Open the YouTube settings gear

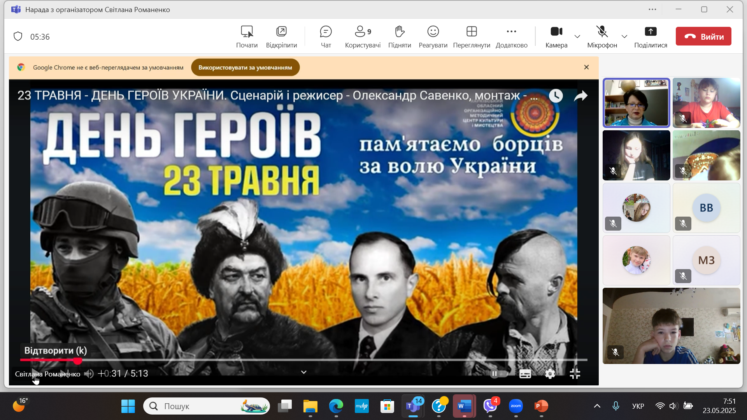[550, 374]
